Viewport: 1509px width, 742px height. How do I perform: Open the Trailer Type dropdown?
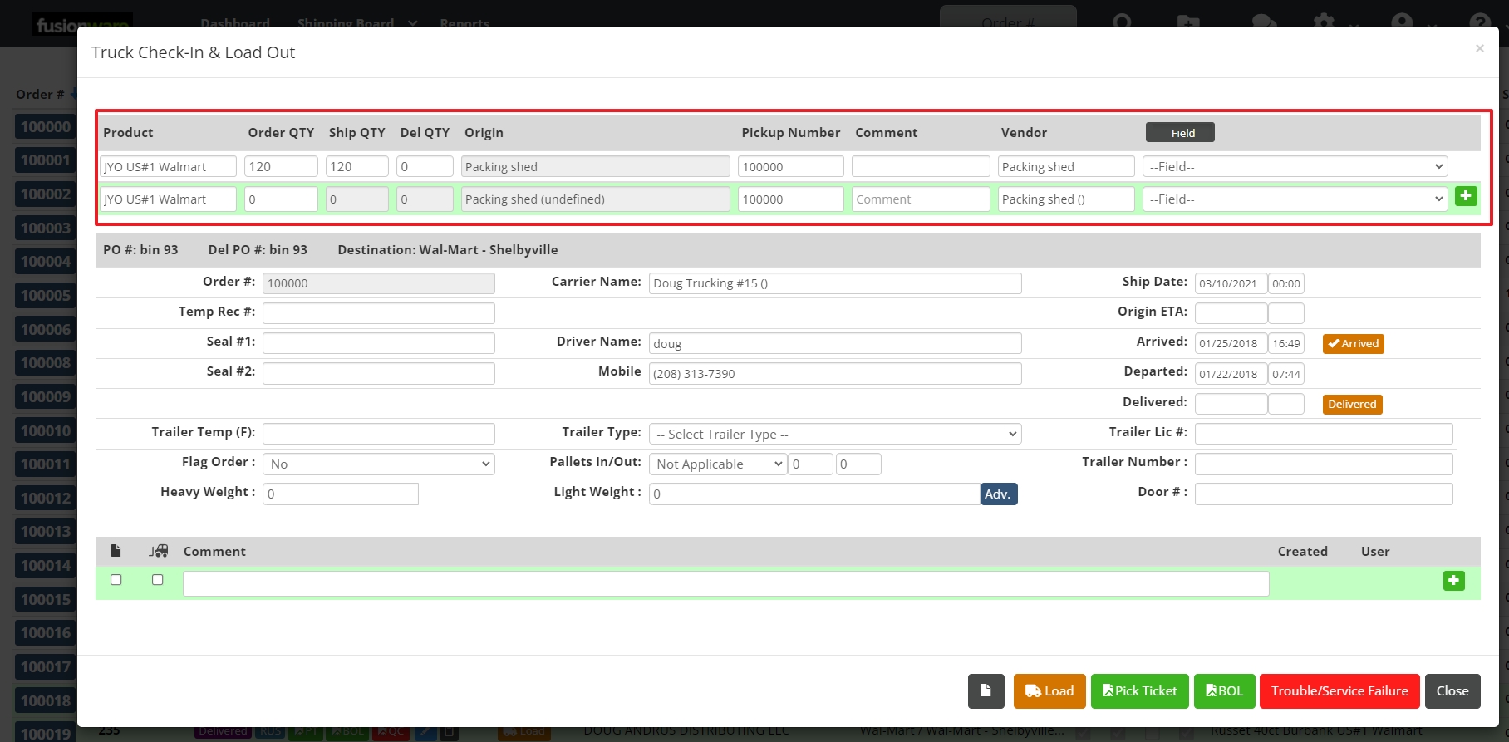pos(834,435)
